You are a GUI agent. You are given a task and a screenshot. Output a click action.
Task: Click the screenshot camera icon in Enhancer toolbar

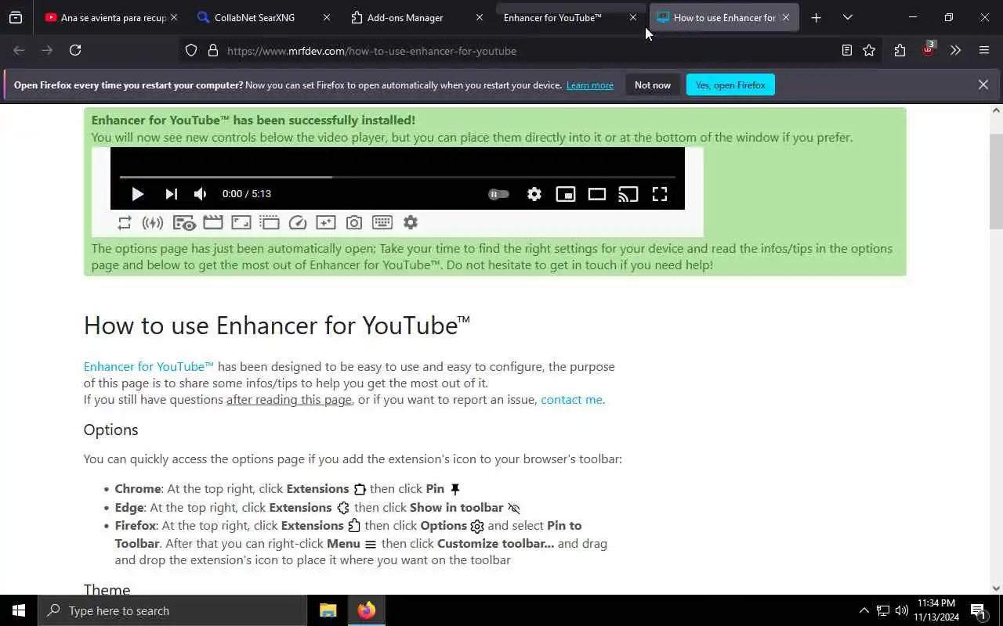click(354, 223)
